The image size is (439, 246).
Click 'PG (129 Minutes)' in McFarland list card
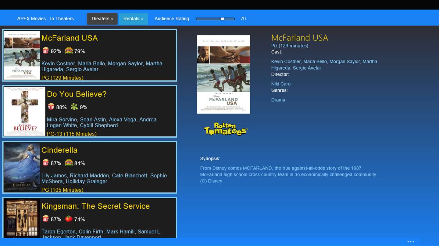click(62, 78)
